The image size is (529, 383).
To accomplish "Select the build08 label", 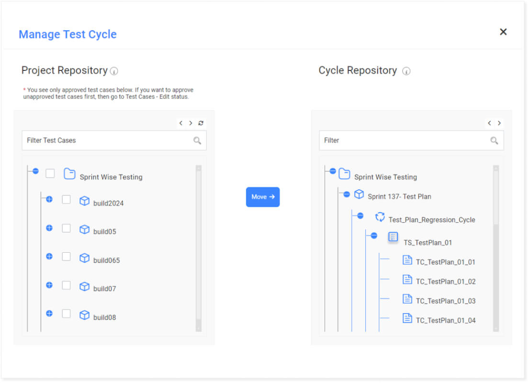I will click(104, 317).
